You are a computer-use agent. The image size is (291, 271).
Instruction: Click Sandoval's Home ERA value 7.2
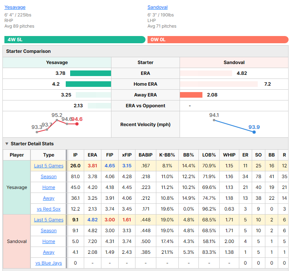click(267, 84)
